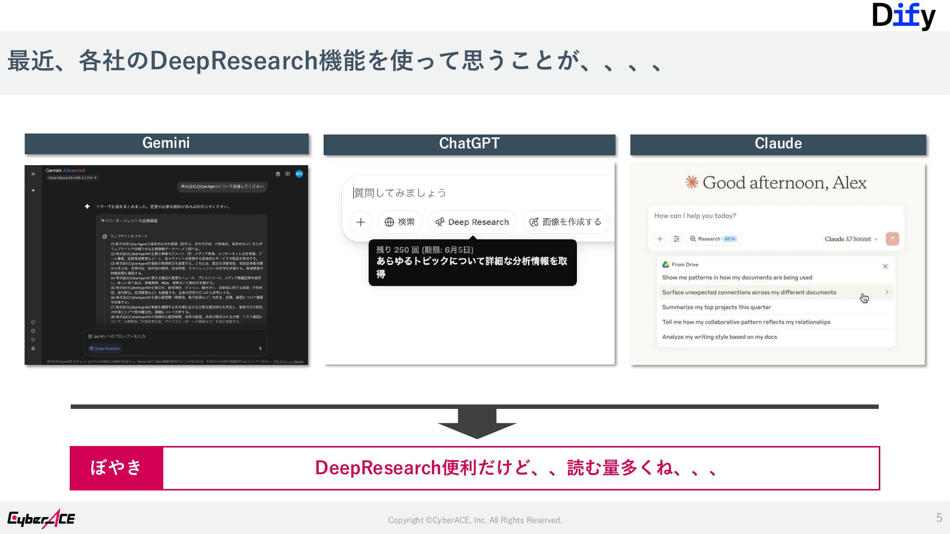Screen dimensions: 950x534
Task: Click the サイバーエージェントの企業調査 plan title
Action: pyautogui.click(x=129, y=221)
